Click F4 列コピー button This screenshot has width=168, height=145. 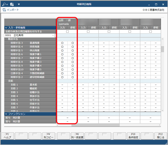(48, 136)
